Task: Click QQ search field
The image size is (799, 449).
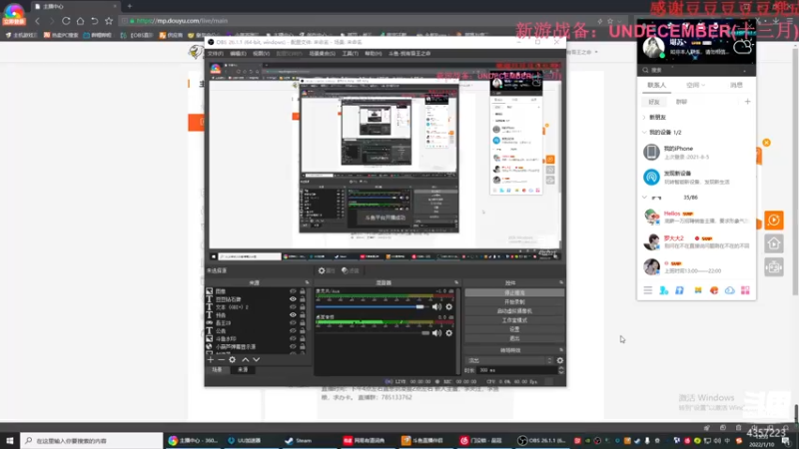Action: click(696, 70)
